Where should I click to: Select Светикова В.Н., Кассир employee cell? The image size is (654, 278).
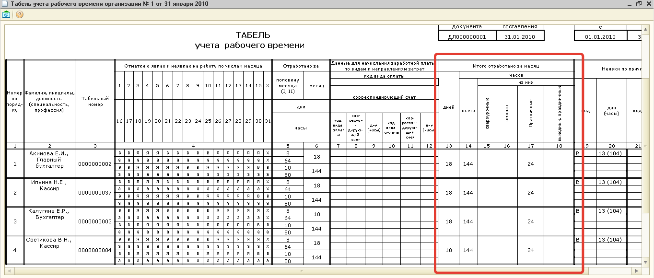point(50,250)
